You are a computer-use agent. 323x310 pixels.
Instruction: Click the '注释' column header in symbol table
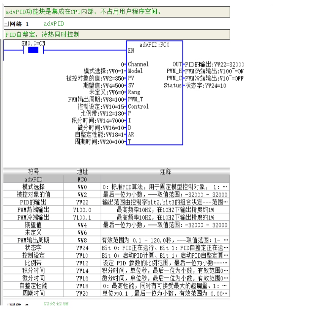pos(165,171)
